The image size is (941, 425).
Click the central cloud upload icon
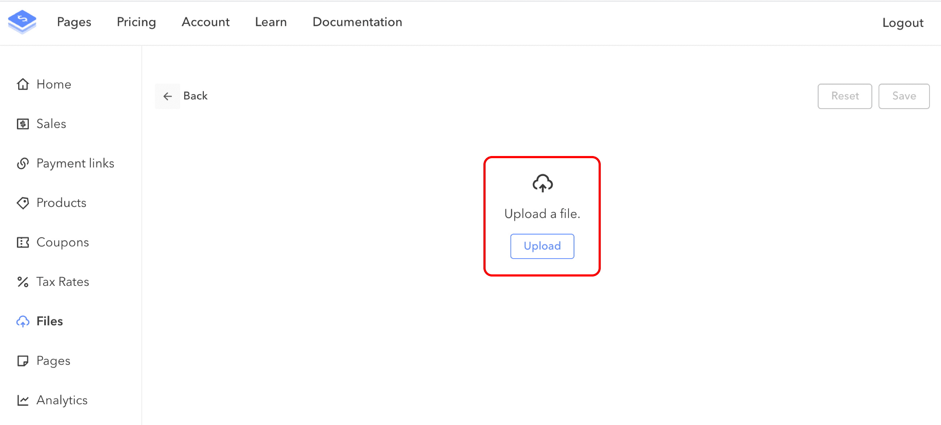pyautogui.click(x=542, y=183)
